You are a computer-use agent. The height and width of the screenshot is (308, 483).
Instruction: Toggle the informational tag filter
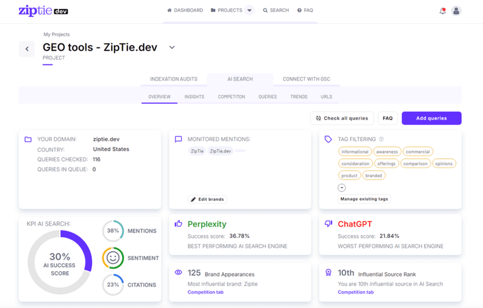pyautogui.click(x=355, y=151)
